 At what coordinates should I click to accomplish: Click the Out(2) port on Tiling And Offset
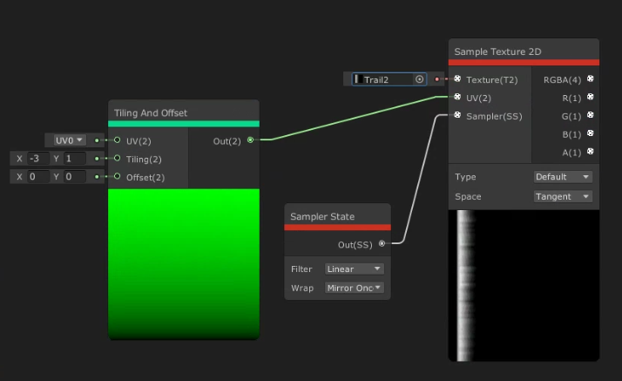[x=250, y=139]
